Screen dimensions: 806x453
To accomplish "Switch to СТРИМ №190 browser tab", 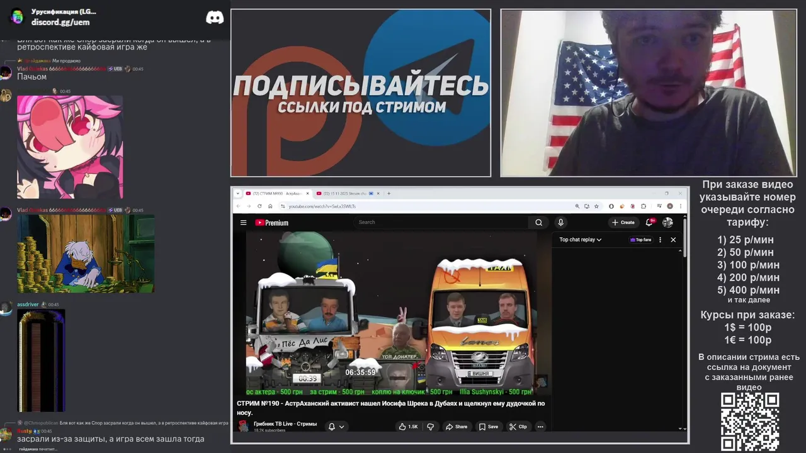I will pyautogui.click(x=277, y=193).
